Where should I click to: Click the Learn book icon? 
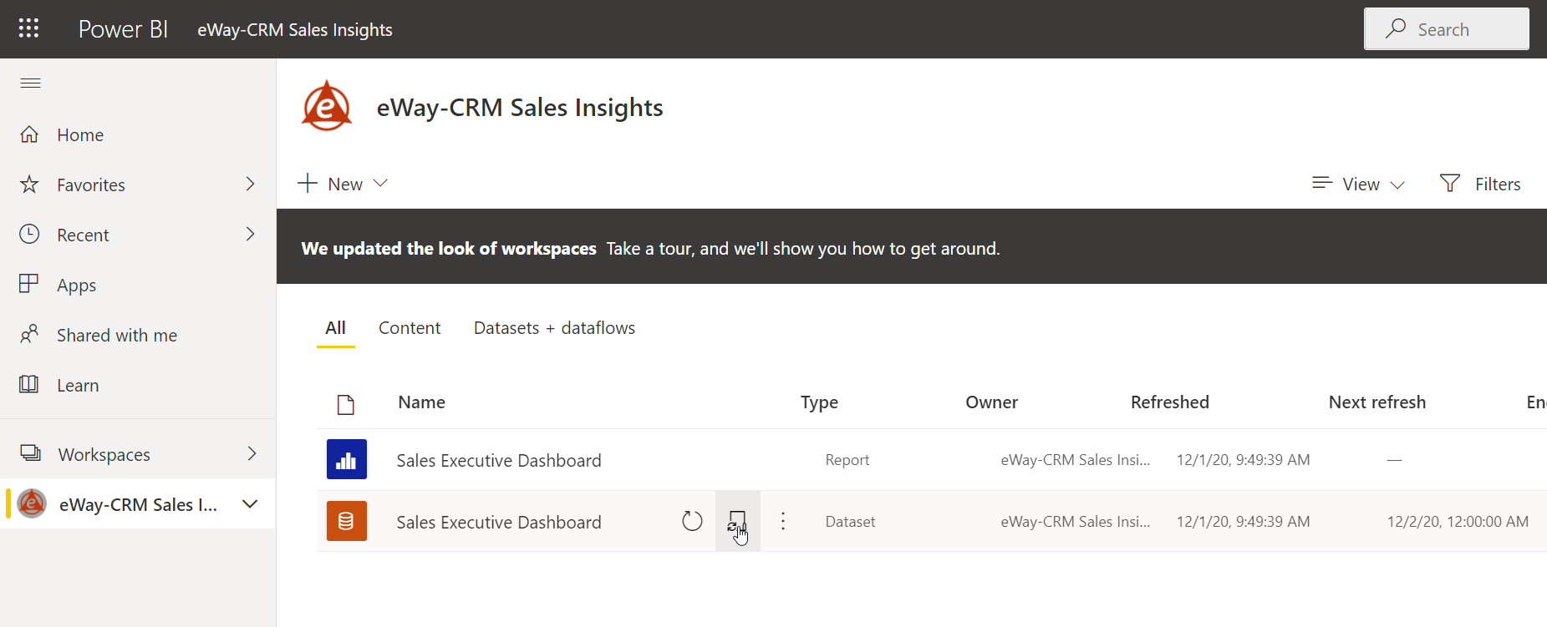29,384
